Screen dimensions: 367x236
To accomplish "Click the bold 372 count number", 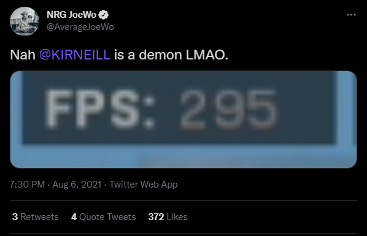I will click(x=156, y=217).
